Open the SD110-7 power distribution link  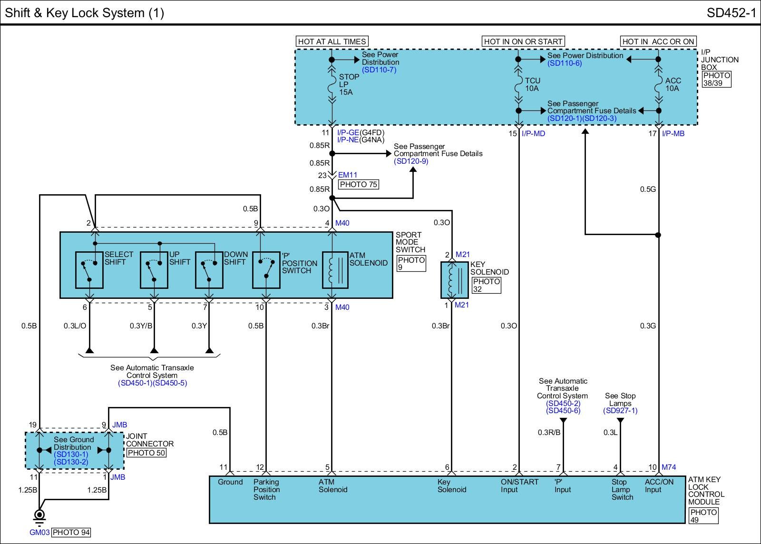click(x=379, y=70)
